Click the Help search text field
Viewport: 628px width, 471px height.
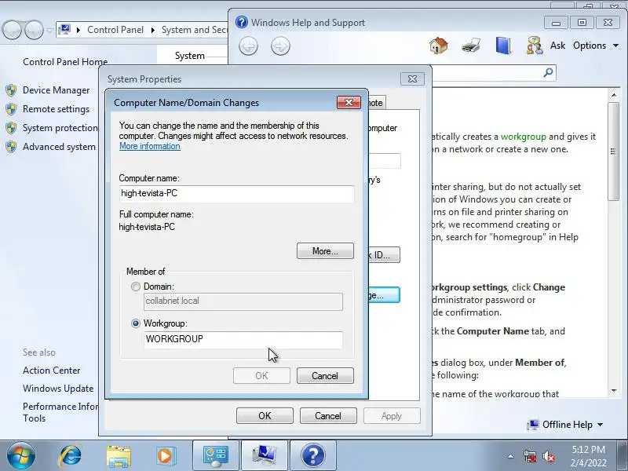[487, 72]
